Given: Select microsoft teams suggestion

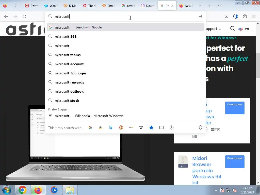Looking at the screenshot, I should 125,55.
